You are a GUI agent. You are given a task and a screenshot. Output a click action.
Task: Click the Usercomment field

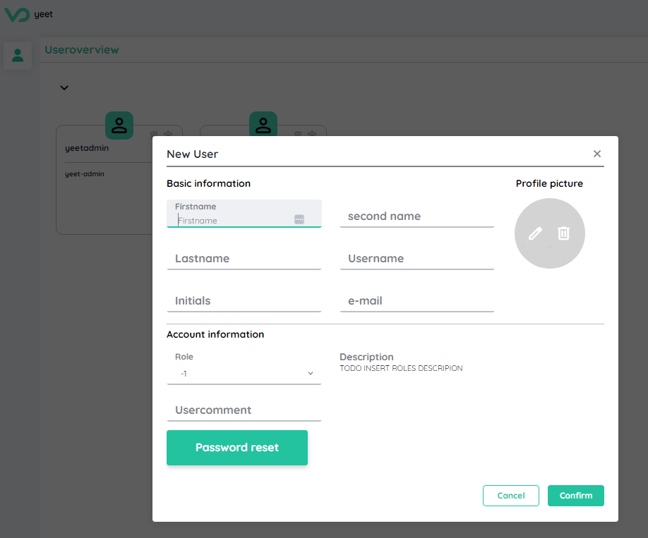tap(244, 410)
